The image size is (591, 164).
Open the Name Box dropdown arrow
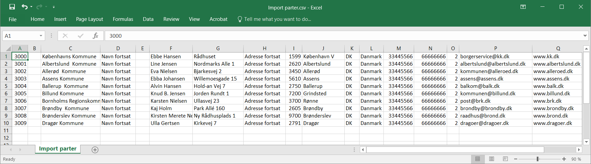click(x=41, y=36)
